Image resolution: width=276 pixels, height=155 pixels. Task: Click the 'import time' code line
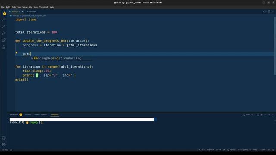click(25, 19)
